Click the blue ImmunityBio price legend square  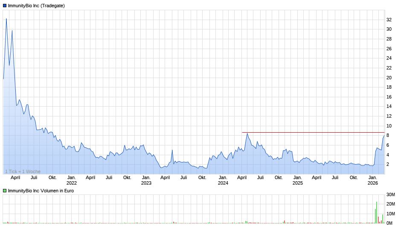pos(5,6)
